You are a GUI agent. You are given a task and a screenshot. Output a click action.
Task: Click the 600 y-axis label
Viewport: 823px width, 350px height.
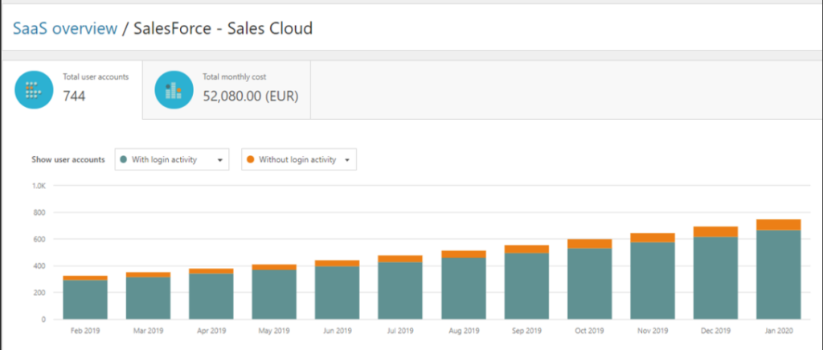(41, 239)
